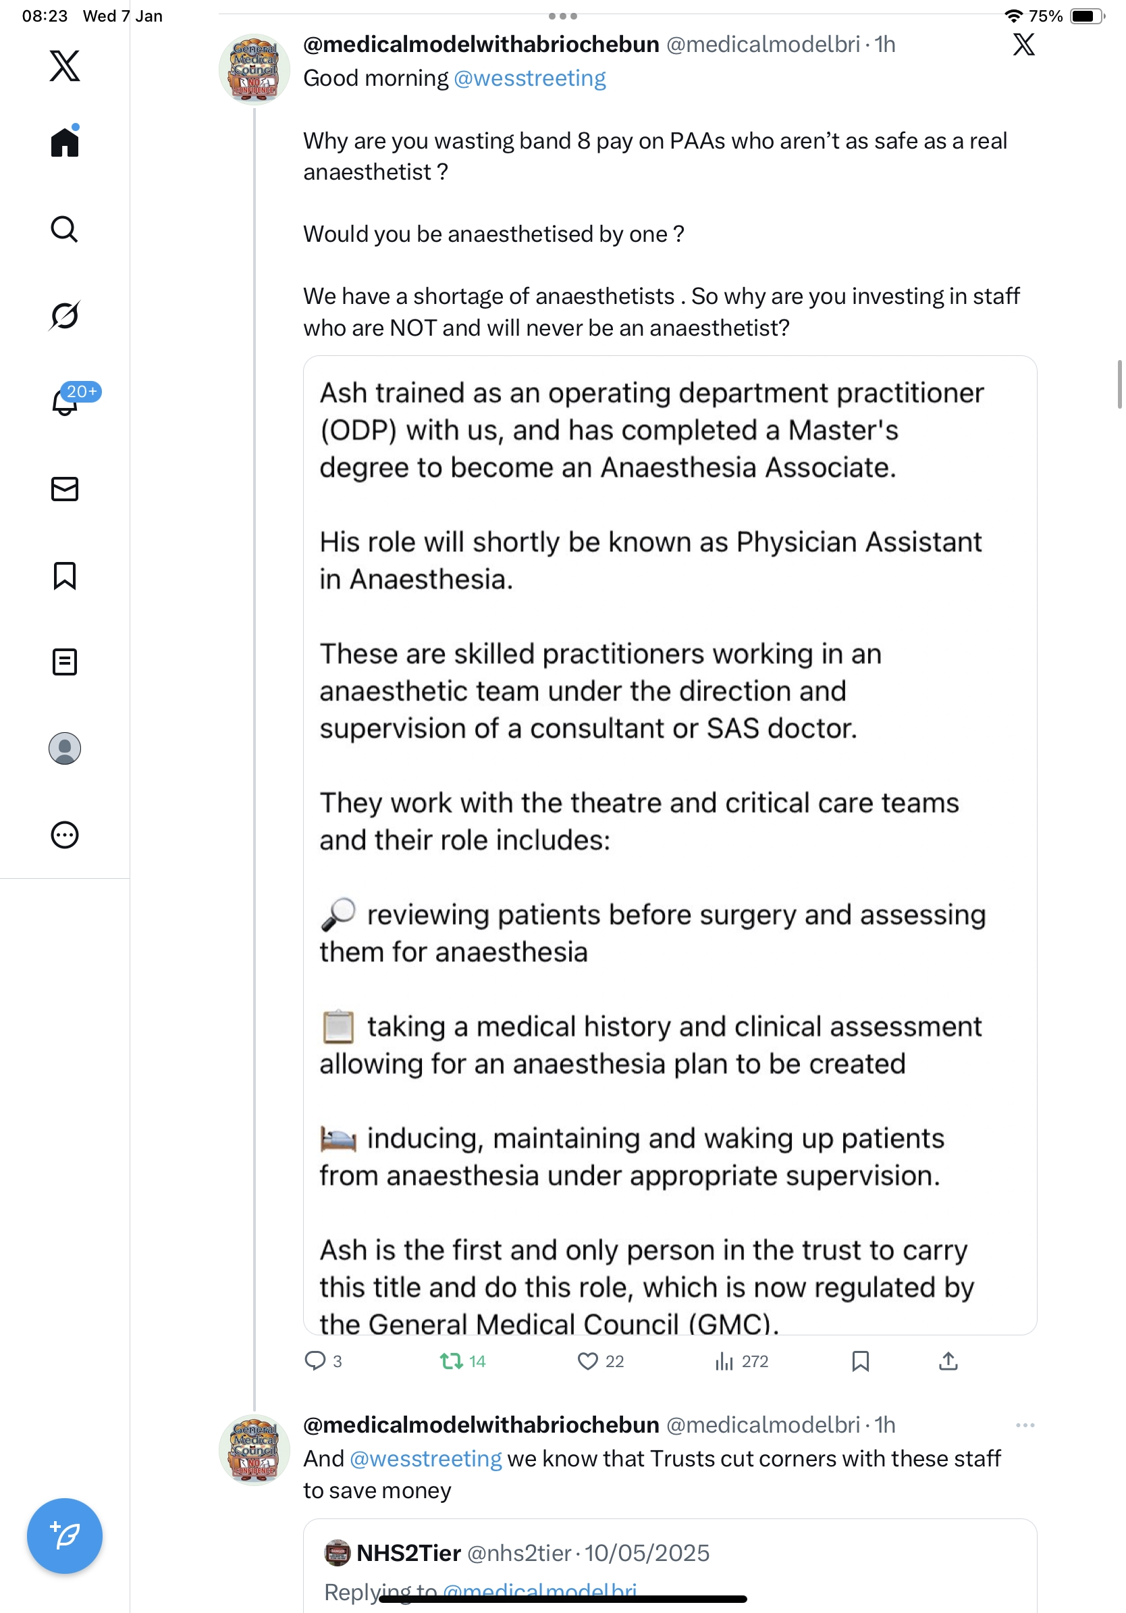Open Notifications bell with 20+ badge

(65, 402)
